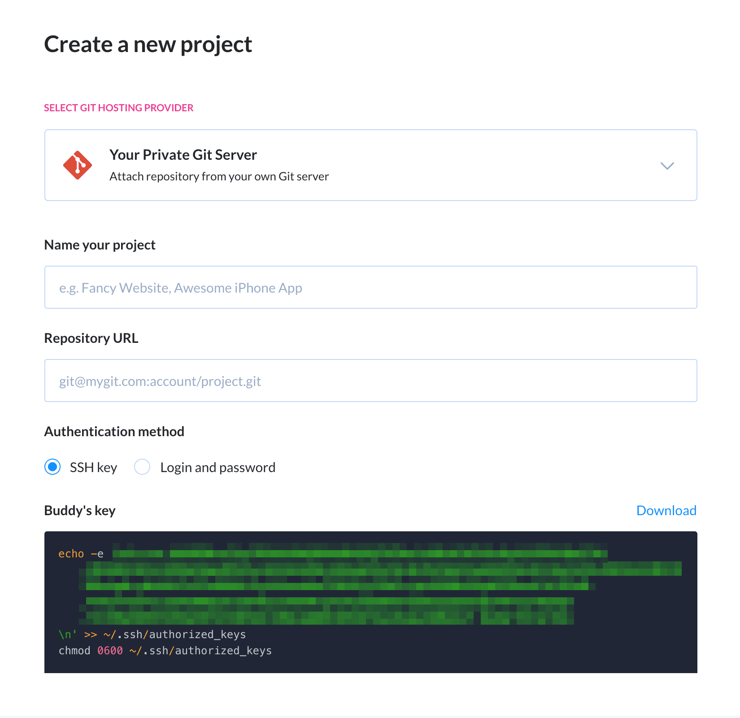Focus the Repository URL input field

370,381
